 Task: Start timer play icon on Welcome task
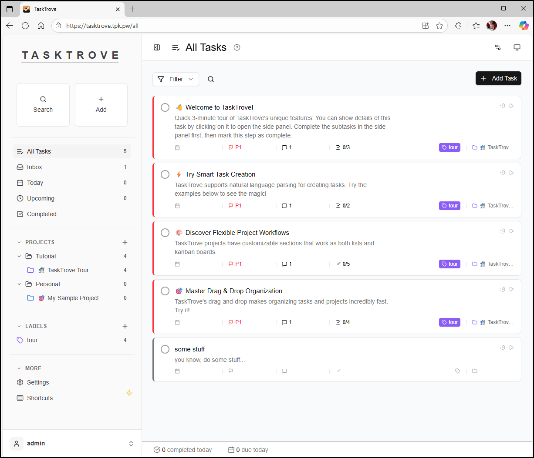(512, 106)
